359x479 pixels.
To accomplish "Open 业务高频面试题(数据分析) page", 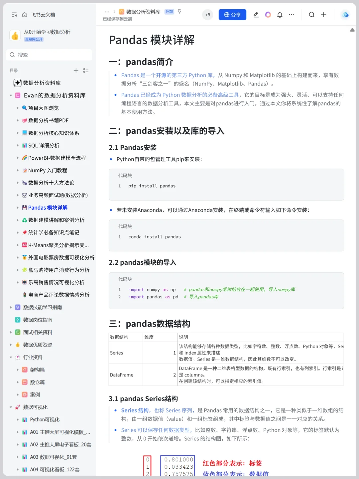I will pos(58,195).
